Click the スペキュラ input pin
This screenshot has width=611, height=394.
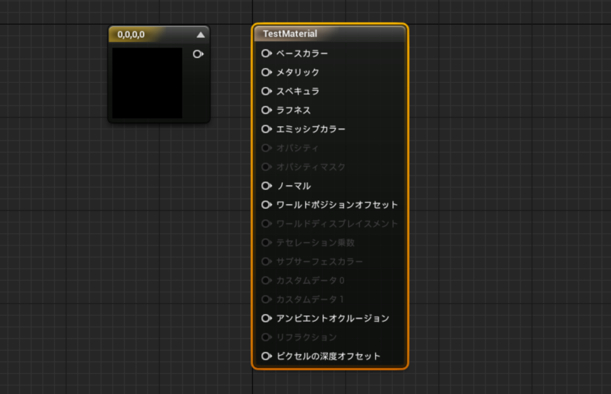tap(267, 91)
